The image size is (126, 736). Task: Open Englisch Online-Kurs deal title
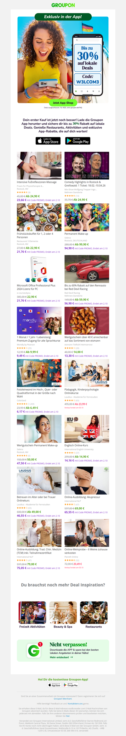(x=76, y=445)
